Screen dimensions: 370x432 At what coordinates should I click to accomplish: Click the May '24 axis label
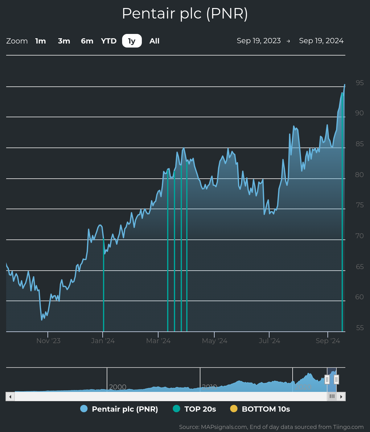[215, 341]
